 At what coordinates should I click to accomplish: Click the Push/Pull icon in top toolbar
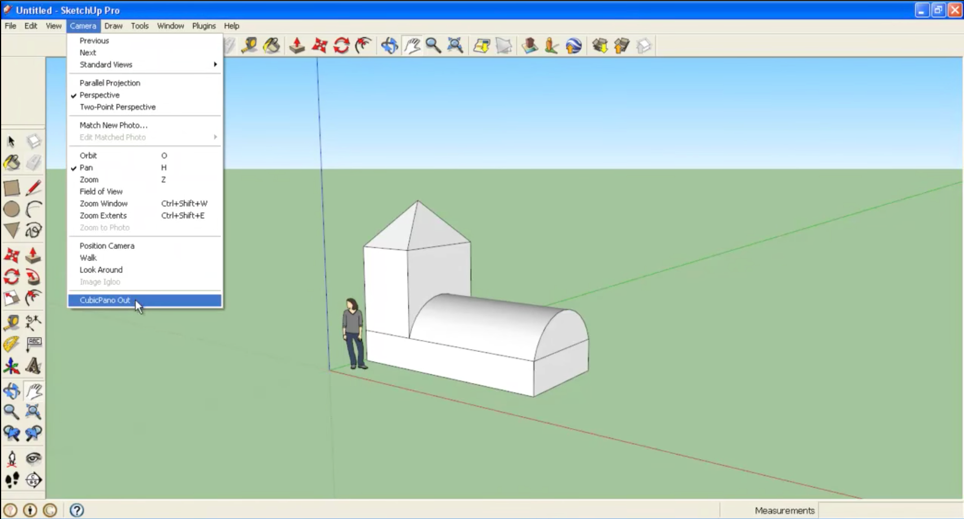click(x=297, y=46)
